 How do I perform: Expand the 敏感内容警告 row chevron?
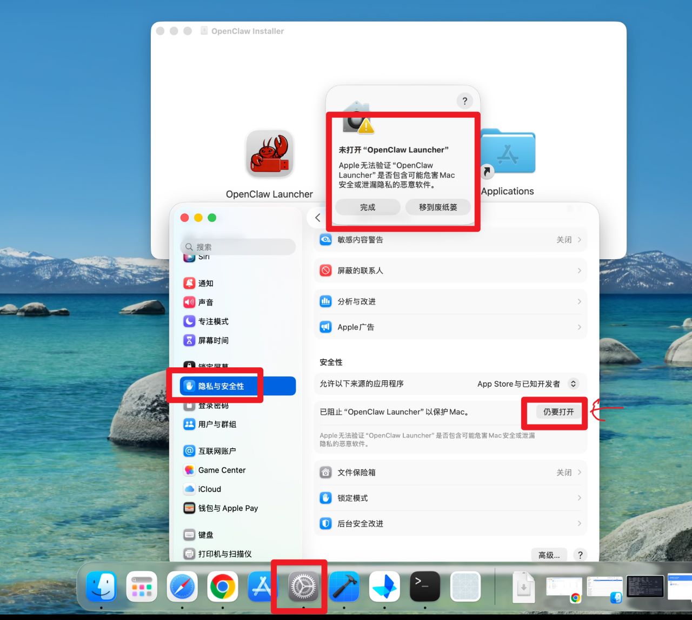click(579, 239)
